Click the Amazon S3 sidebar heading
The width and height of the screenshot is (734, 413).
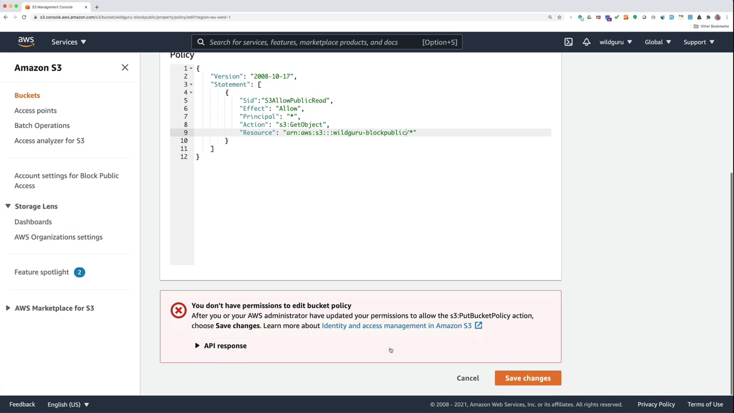(x=38, y=68)
